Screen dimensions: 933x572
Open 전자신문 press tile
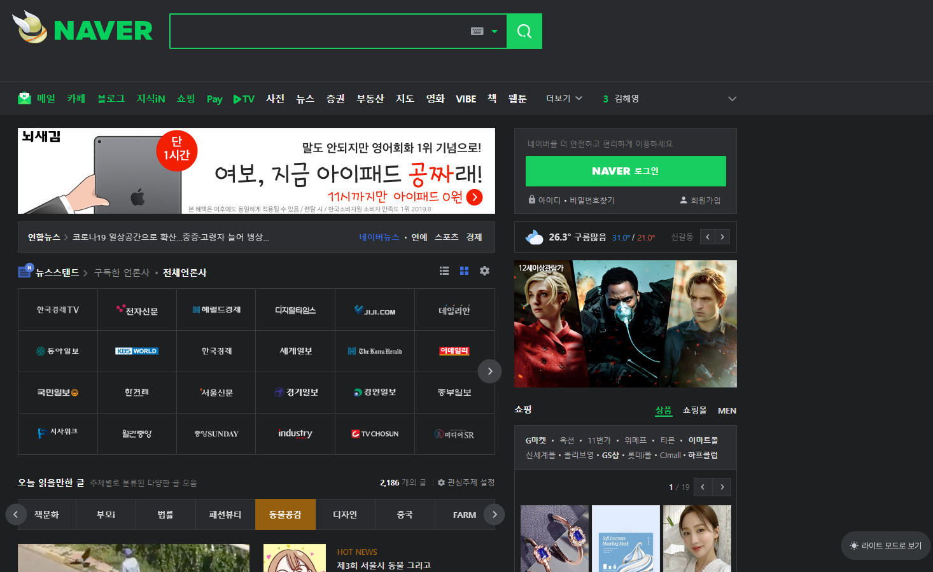click(137, 310)
